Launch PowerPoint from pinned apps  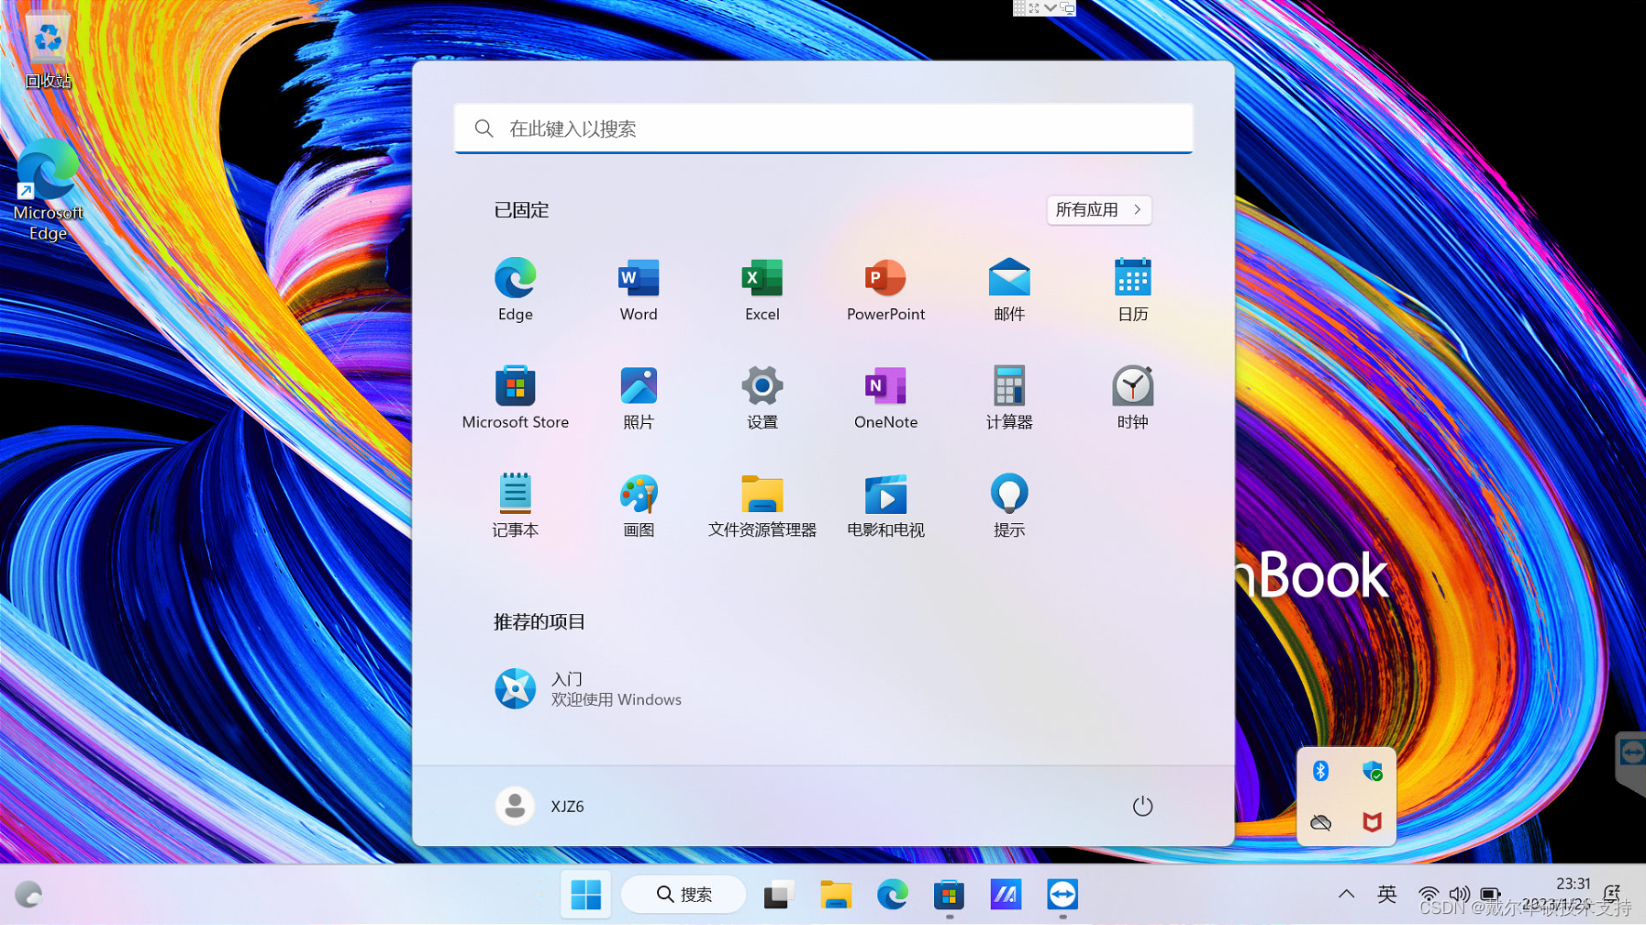885,289
